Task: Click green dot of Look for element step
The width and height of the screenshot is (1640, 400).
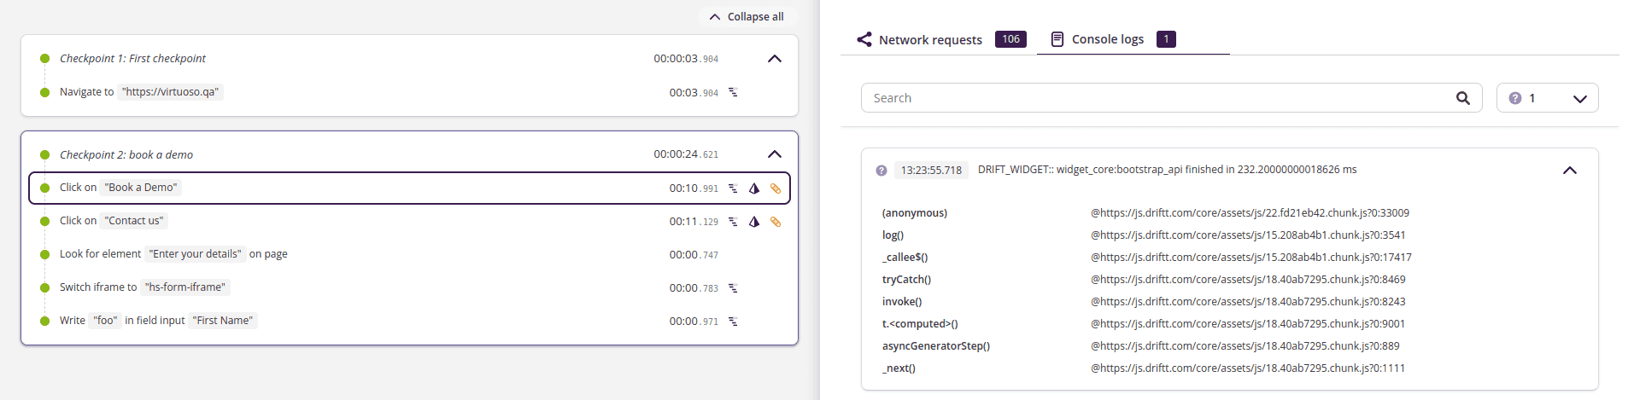Action: pyautogui.click(x=44, y=254)
